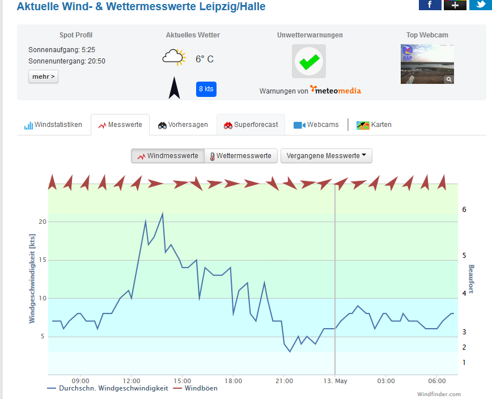Click the Top Webcam heading
Screen dimensions: 492x399
(427, 35)
